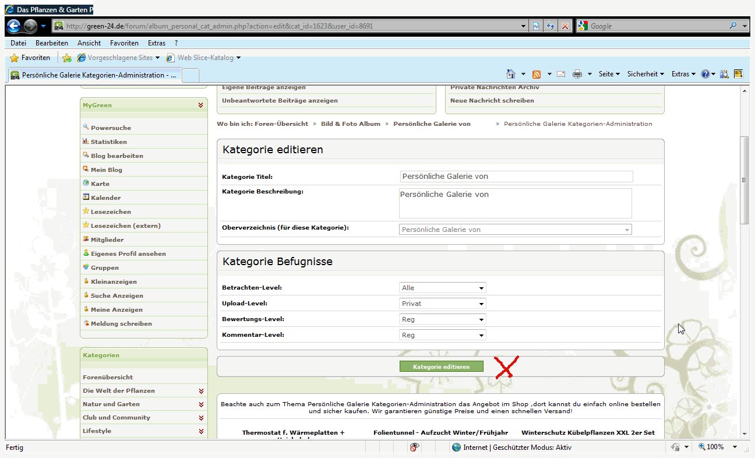Click the Refresh page icon in address bar
The height and width of the screenshot is (458, 755).
550,26
